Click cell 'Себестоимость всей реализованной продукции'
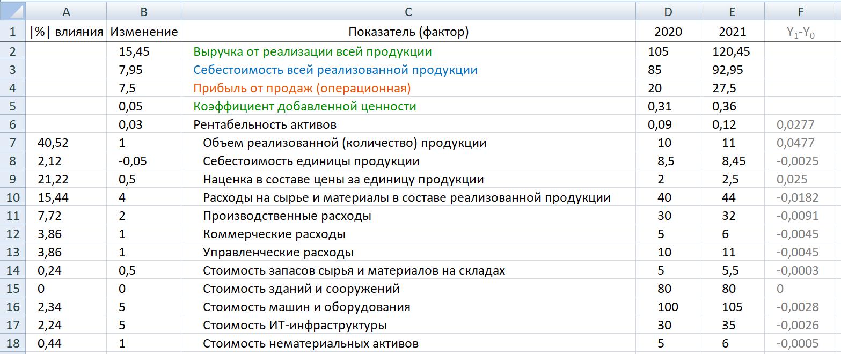The image size is (841, 354). [x=335, y=70]
